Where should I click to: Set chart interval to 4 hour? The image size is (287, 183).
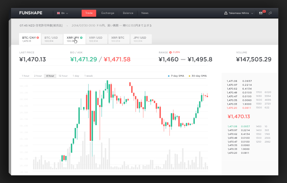coord(50,76)
